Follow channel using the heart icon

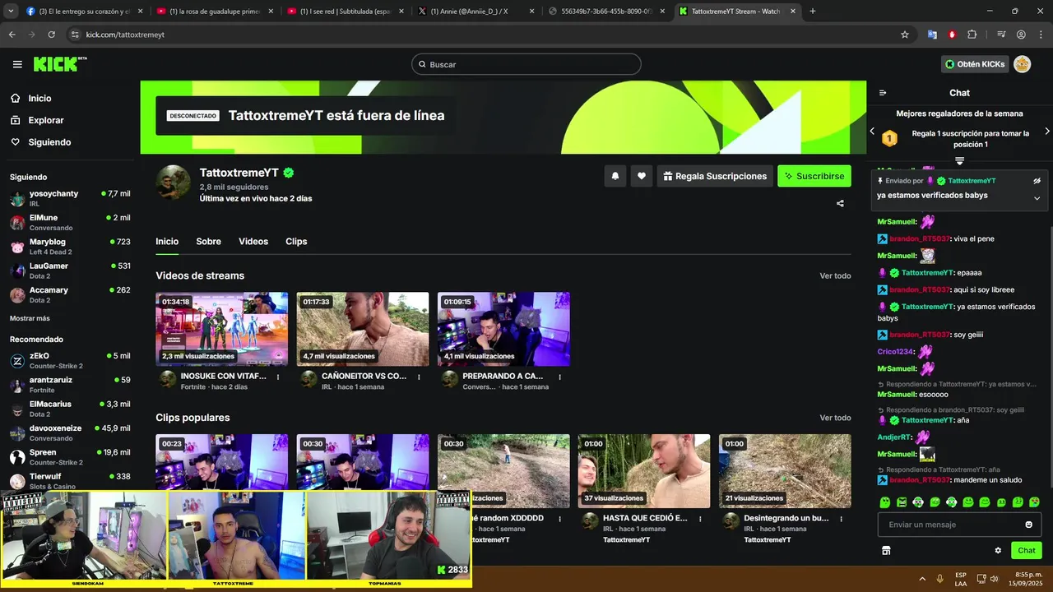click(642, 176)
